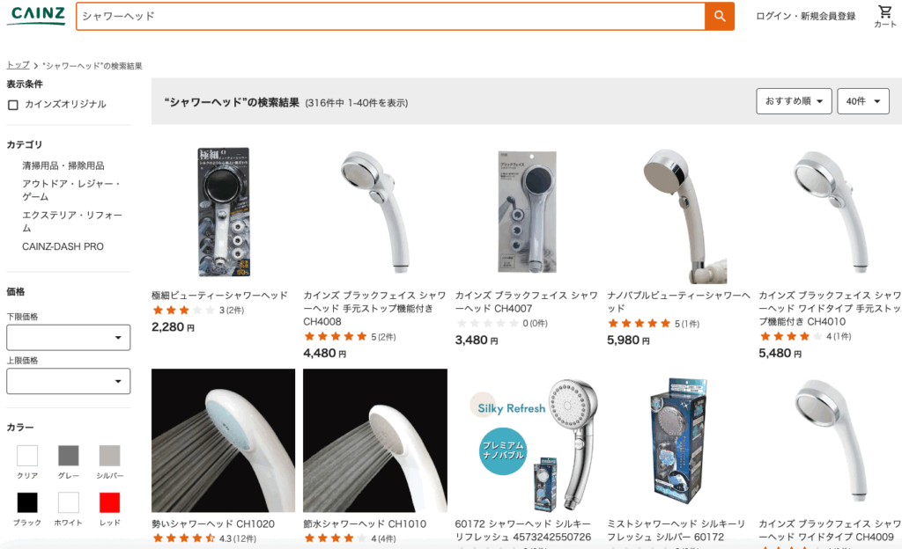Go to CAINZ logo home page
Screen dimensions: 902x549
pos(38,16)
